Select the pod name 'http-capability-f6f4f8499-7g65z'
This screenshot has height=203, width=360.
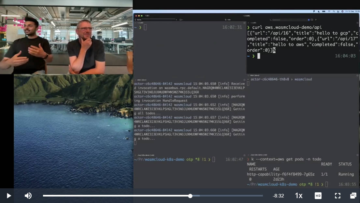[x=281, y=174]
